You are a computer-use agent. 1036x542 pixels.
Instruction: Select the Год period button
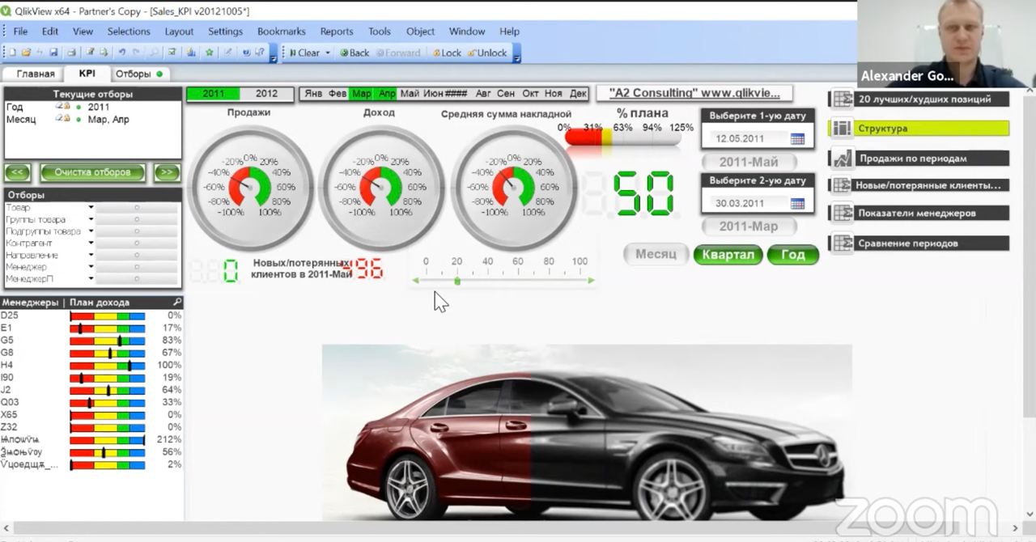click(x=793, y=254)
